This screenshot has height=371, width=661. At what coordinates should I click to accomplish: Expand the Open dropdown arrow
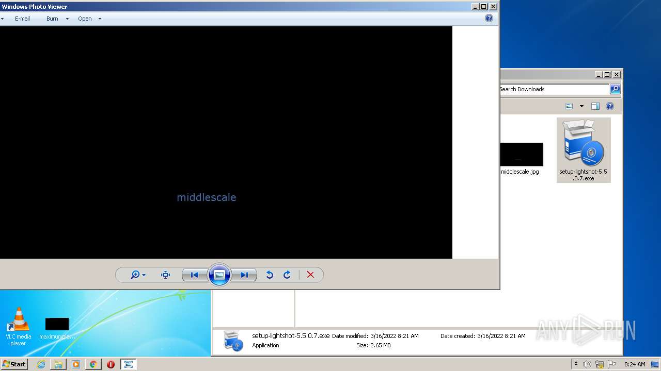pyautogui.click(x=100, y=19)
